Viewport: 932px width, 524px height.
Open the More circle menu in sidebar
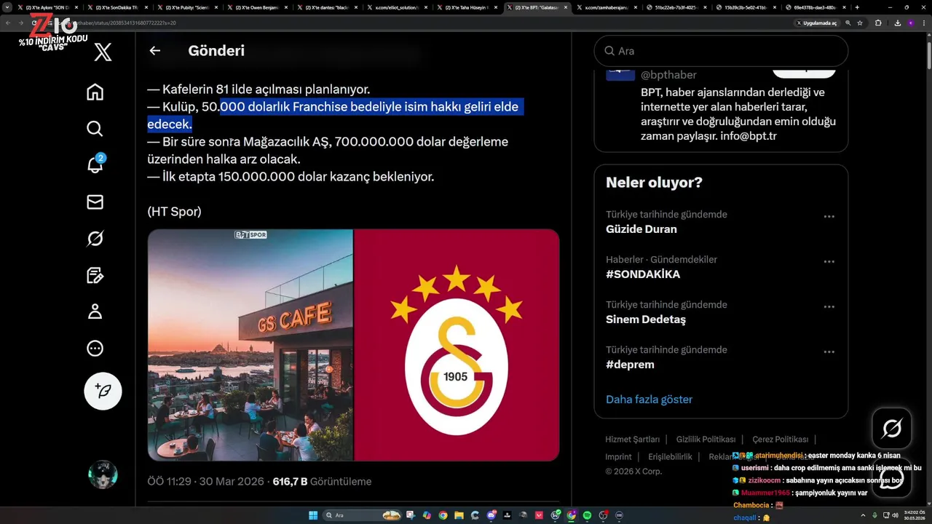coord(95,349)
